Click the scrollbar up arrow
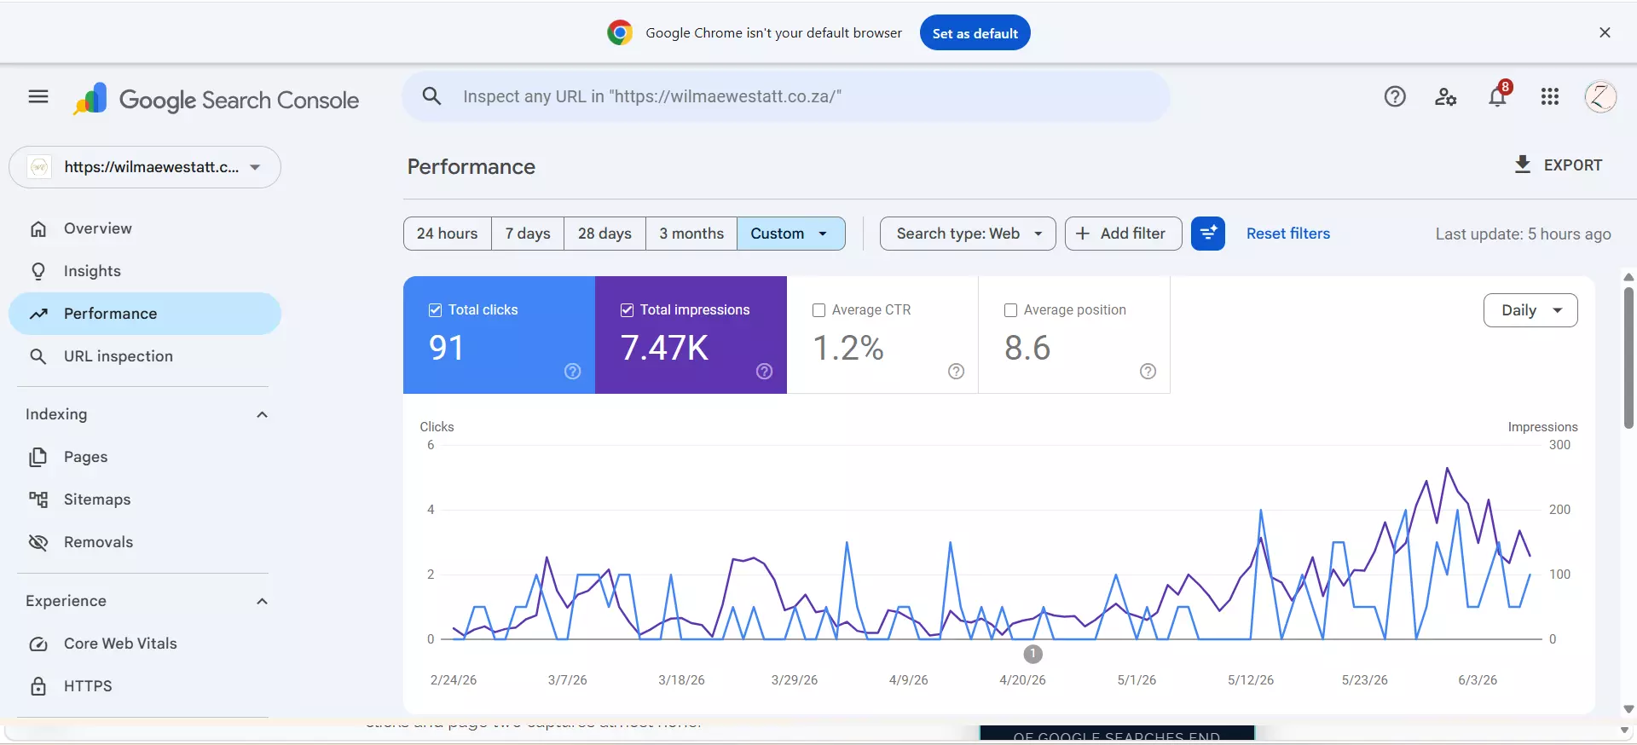1637x745 pixels. click(1628, 277)
